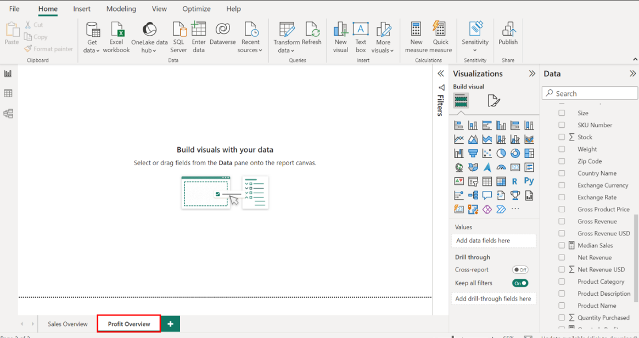Collapse the Visualizations pane
Image resolution: width=639 pixels, height=338 pixels.
click(531, 74)
